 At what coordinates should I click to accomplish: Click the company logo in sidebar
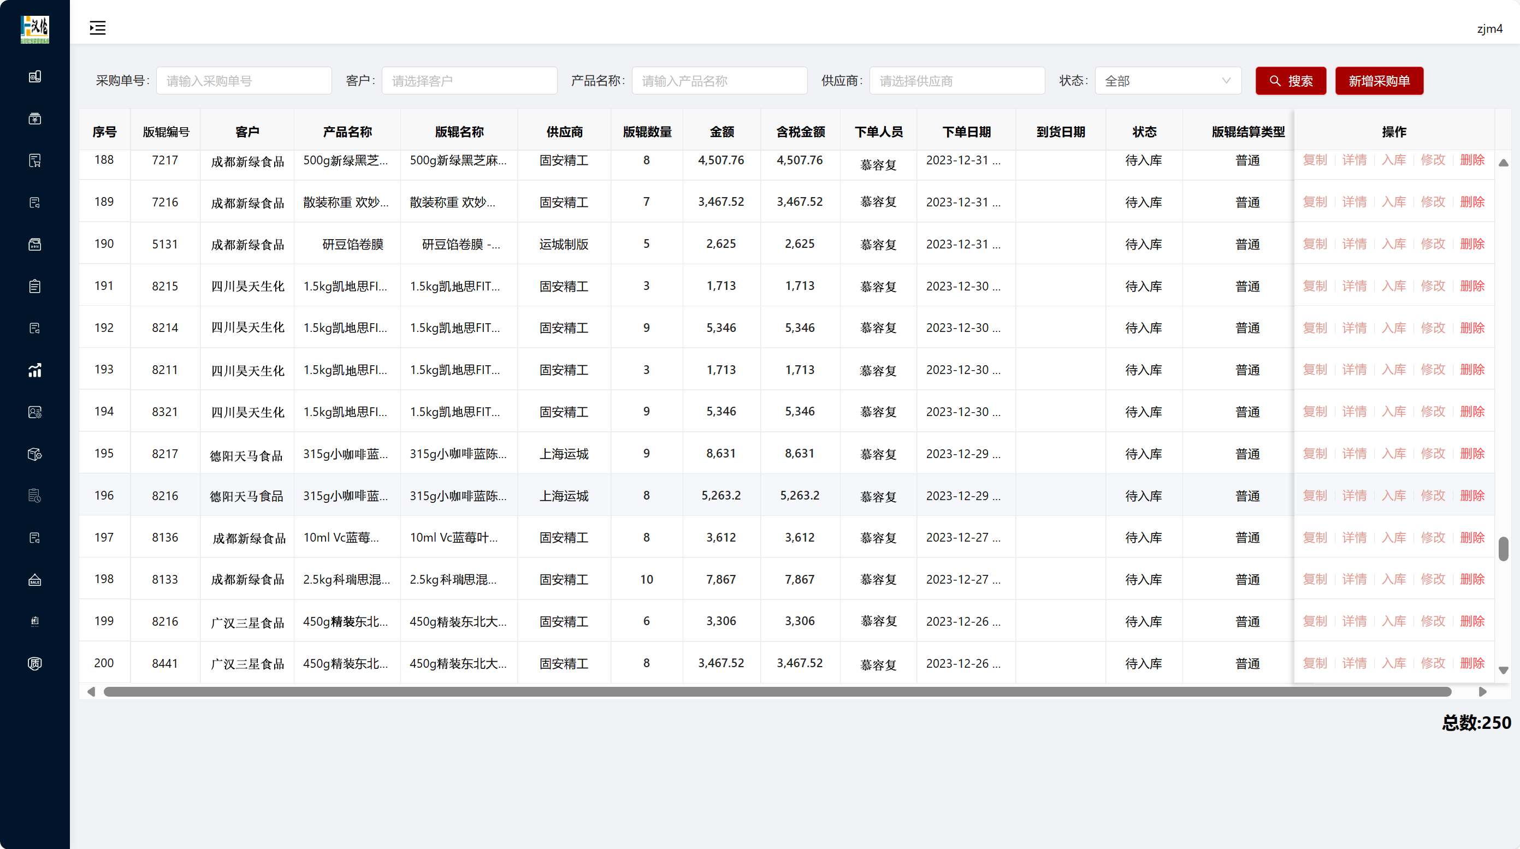pos(35,29)
